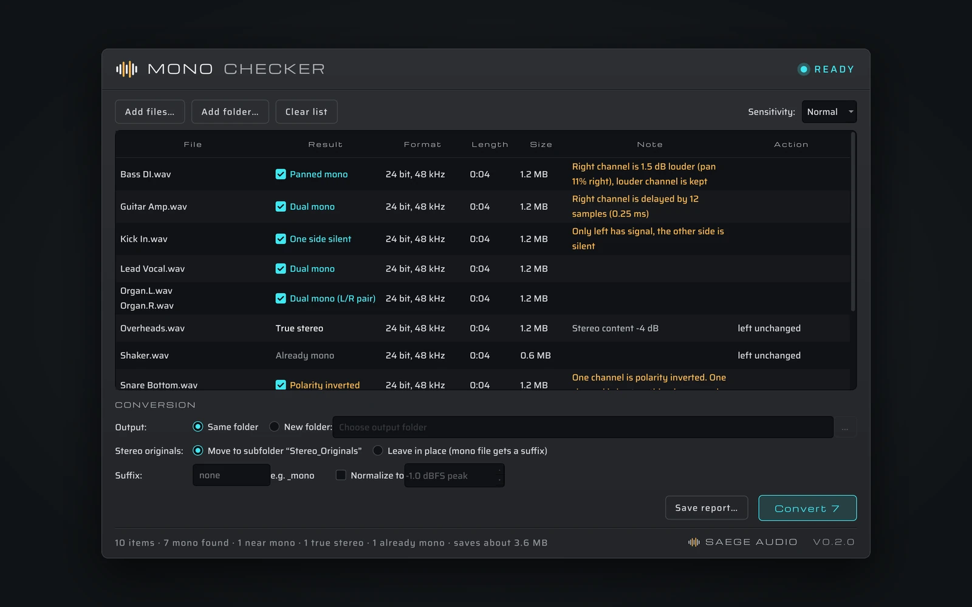The height and width of the screenshot is (607, 972).
Task: Sort by the Format column header
Action: (x=422, y=144)
